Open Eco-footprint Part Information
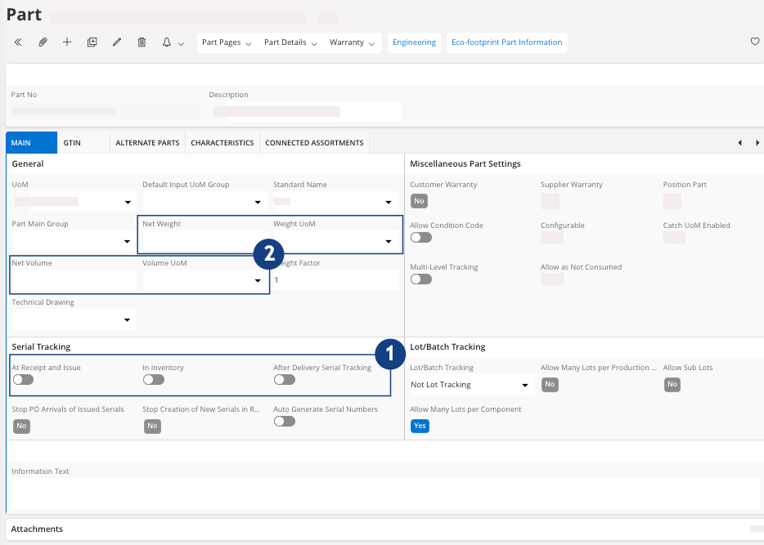Screen dimensions: 764x545 point(506,42)
